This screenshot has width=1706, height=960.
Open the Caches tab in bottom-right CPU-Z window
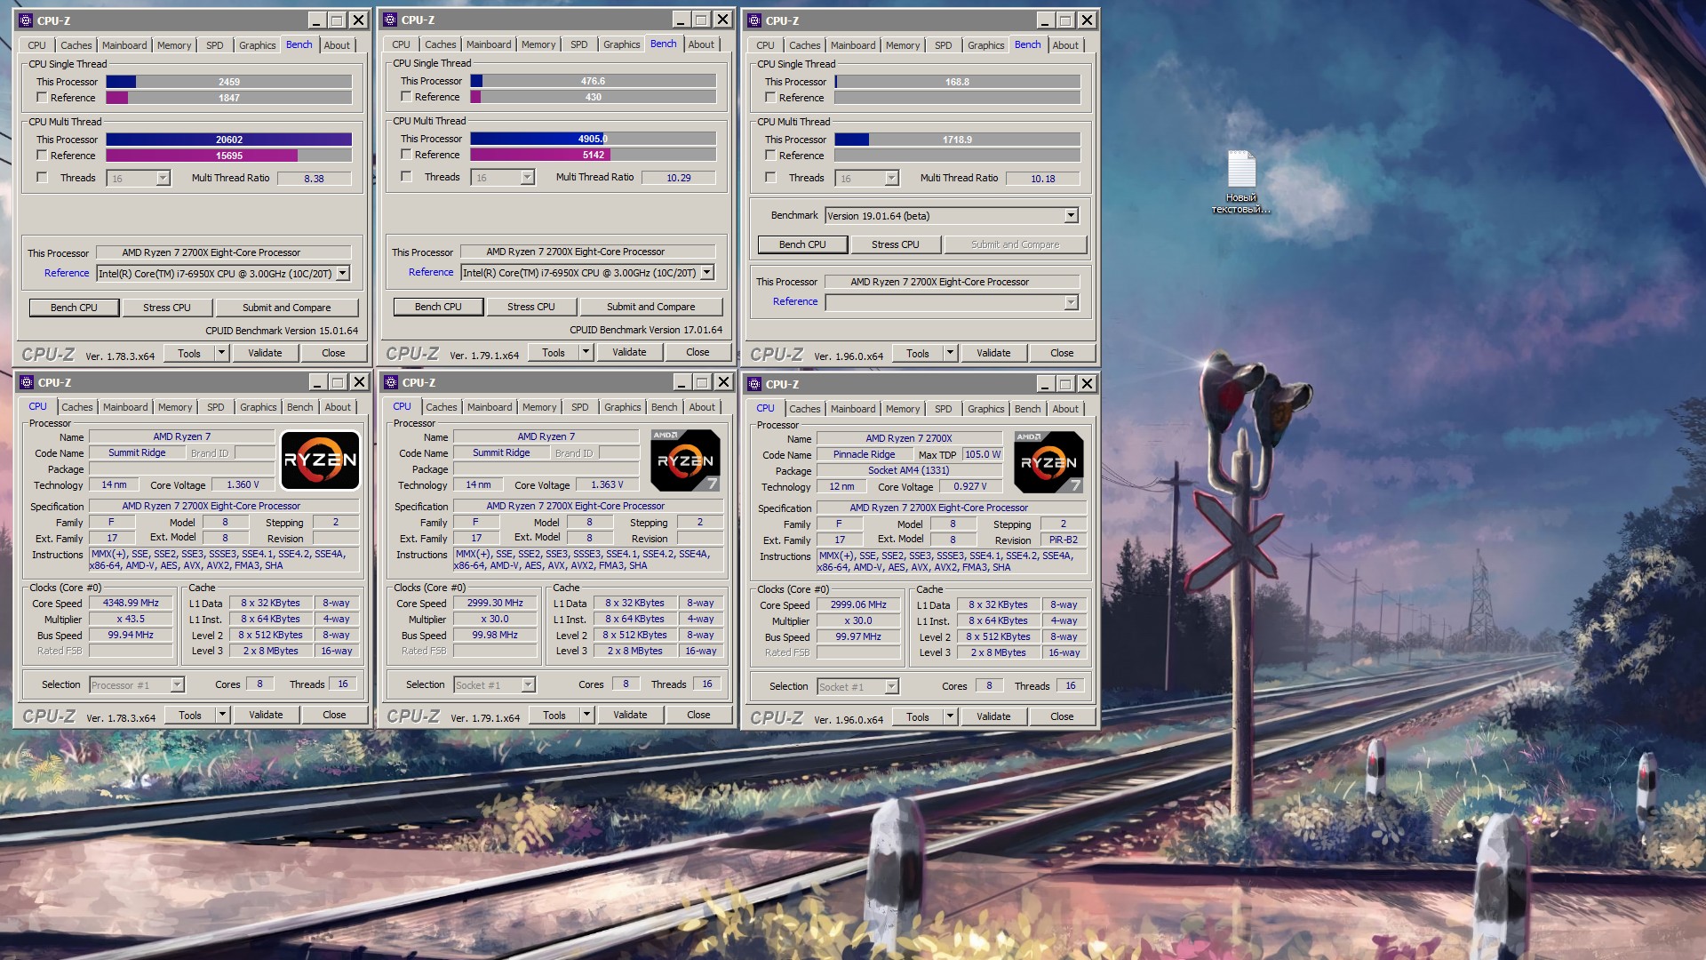pos(804,409)
